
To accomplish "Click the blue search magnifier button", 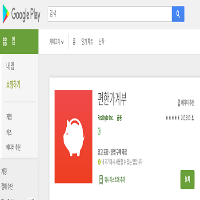I will pos(178,14).
